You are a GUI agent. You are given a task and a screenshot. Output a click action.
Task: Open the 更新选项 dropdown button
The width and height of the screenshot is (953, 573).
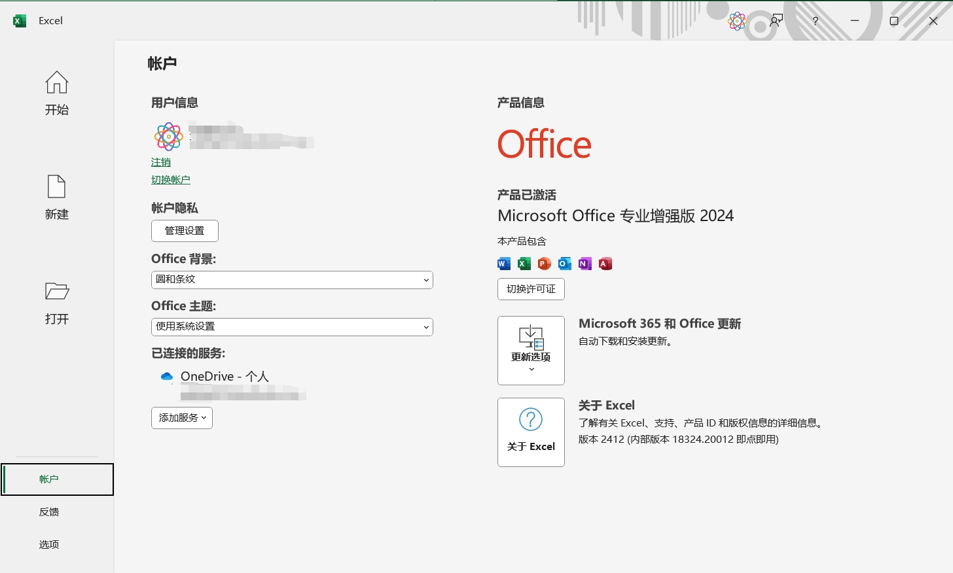[x=531, y=351]
